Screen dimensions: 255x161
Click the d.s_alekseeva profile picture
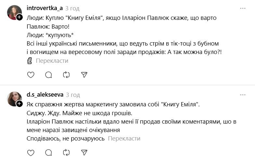14,99
